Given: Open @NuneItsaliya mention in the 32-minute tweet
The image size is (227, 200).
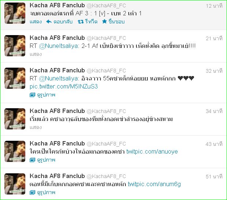Looking at the screenshot, I should [58, 79].
